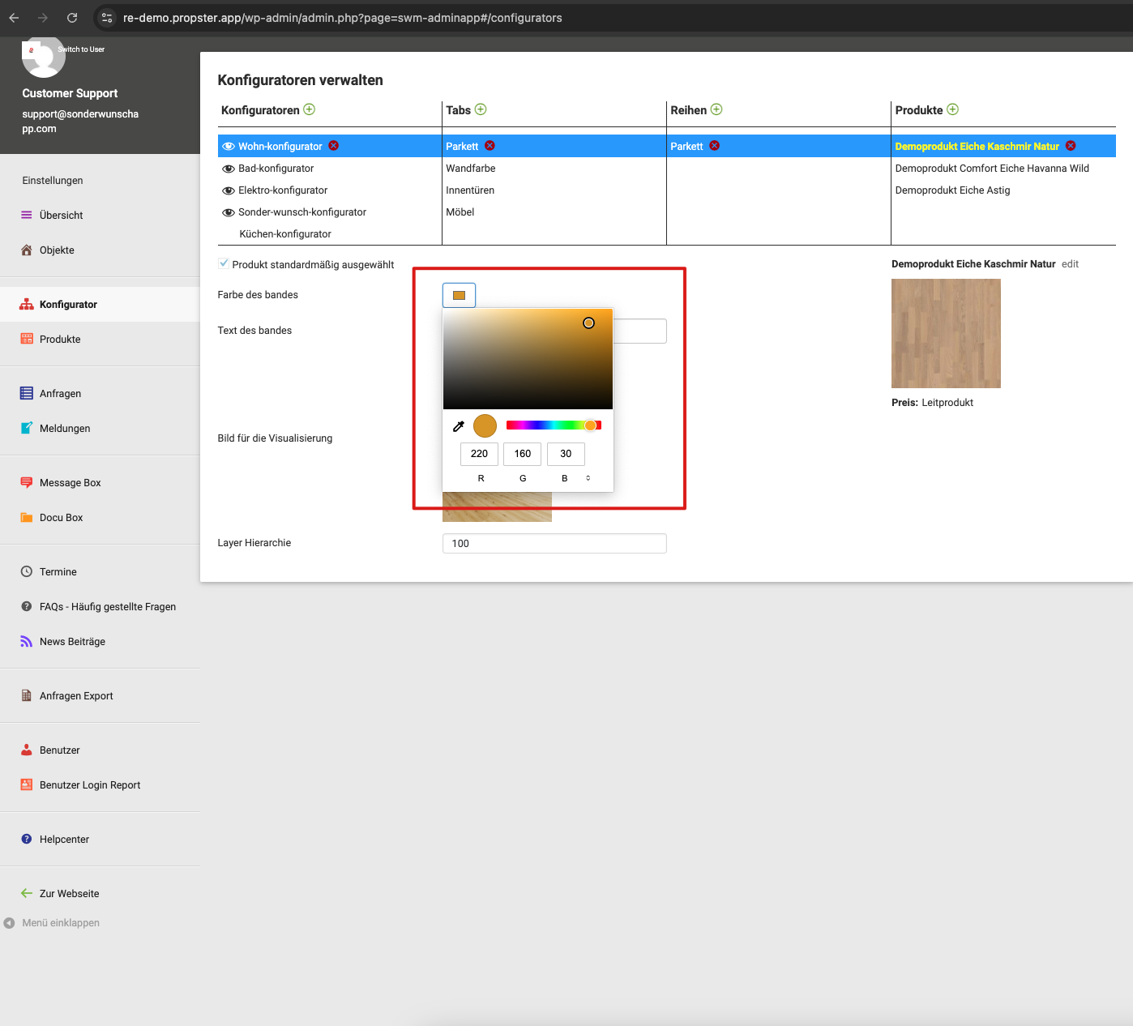Click the Einstellungen sidebar heading

point(53,181)
